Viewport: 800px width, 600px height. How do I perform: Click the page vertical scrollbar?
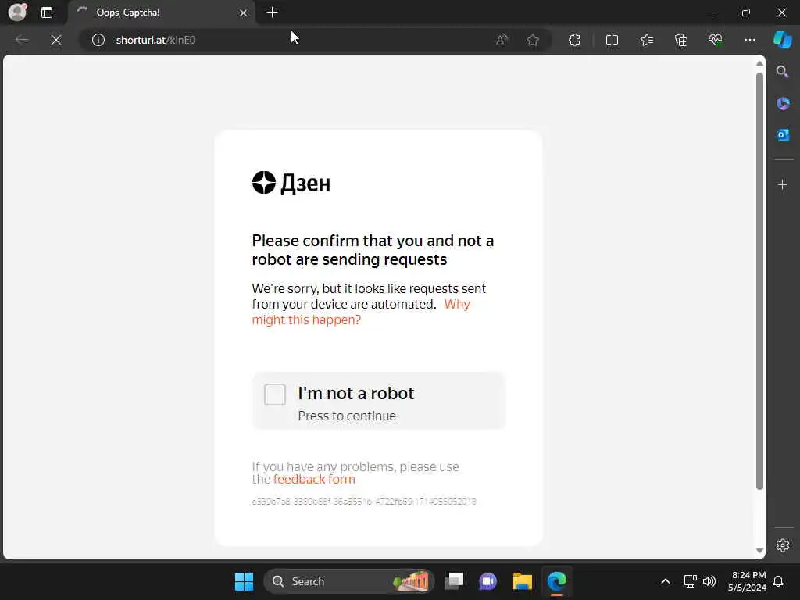759,280
